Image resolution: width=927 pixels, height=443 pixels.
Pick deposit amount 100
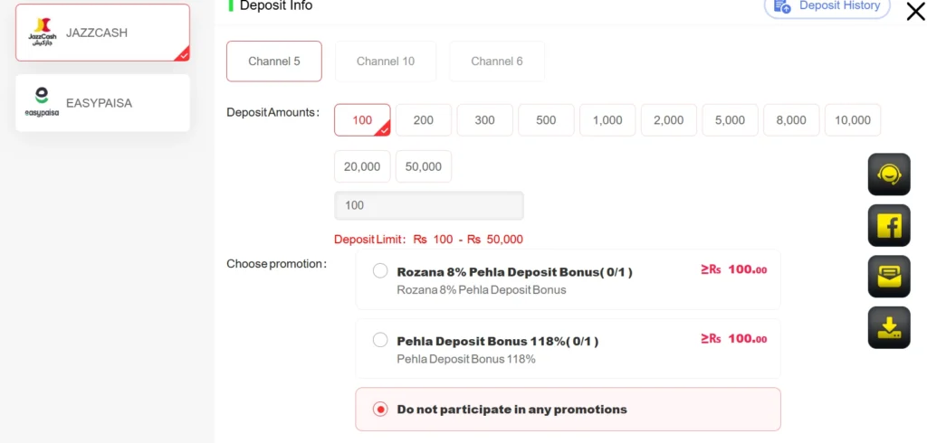click(362, 120)
